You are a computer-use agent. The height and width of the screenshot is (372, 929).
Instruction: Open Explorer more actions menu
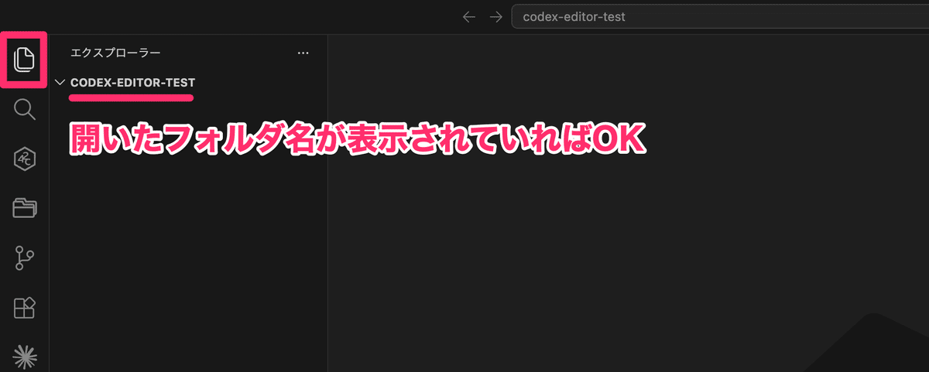[x=303, y=53]
